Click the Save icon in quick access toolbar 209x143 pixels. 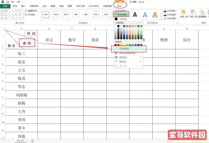pyautogui.click(x=7, y=2)
